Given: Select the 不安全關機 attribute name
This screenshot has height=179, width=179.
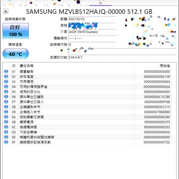Looking at the screenshot, I should pyautogui.click(x=28, y=132).
